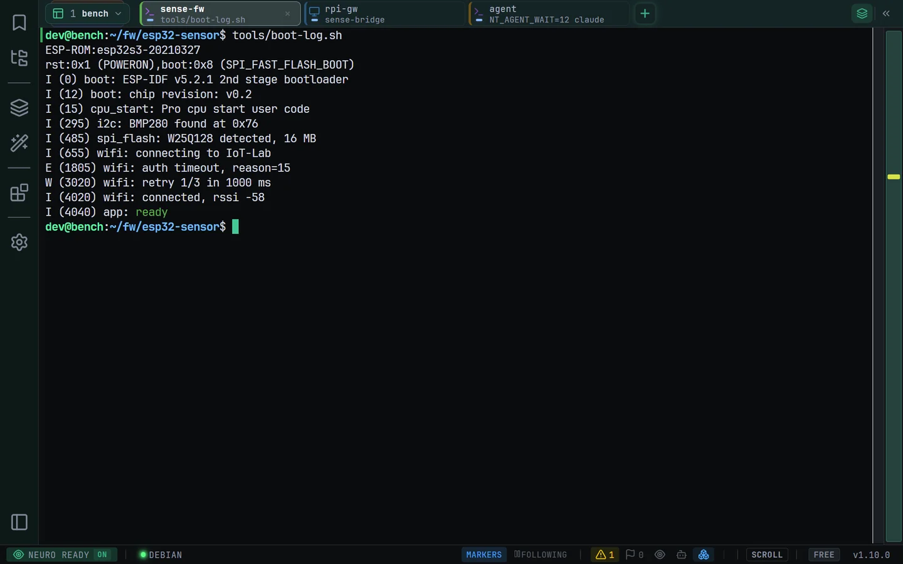Viewport: 903px width, 564px height.
Task: Click the green 'ready' text in app line
Action: (152, 212)
